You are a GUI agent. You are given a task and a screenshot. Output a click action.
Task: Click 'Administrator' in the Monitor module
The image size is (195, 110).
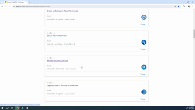[x=60, y=69]
